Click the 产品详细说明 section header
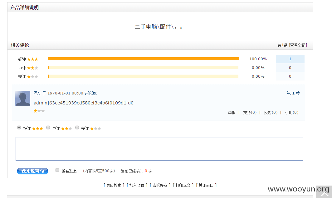Viewport: 332px width, 198px height. pos(25,7)
